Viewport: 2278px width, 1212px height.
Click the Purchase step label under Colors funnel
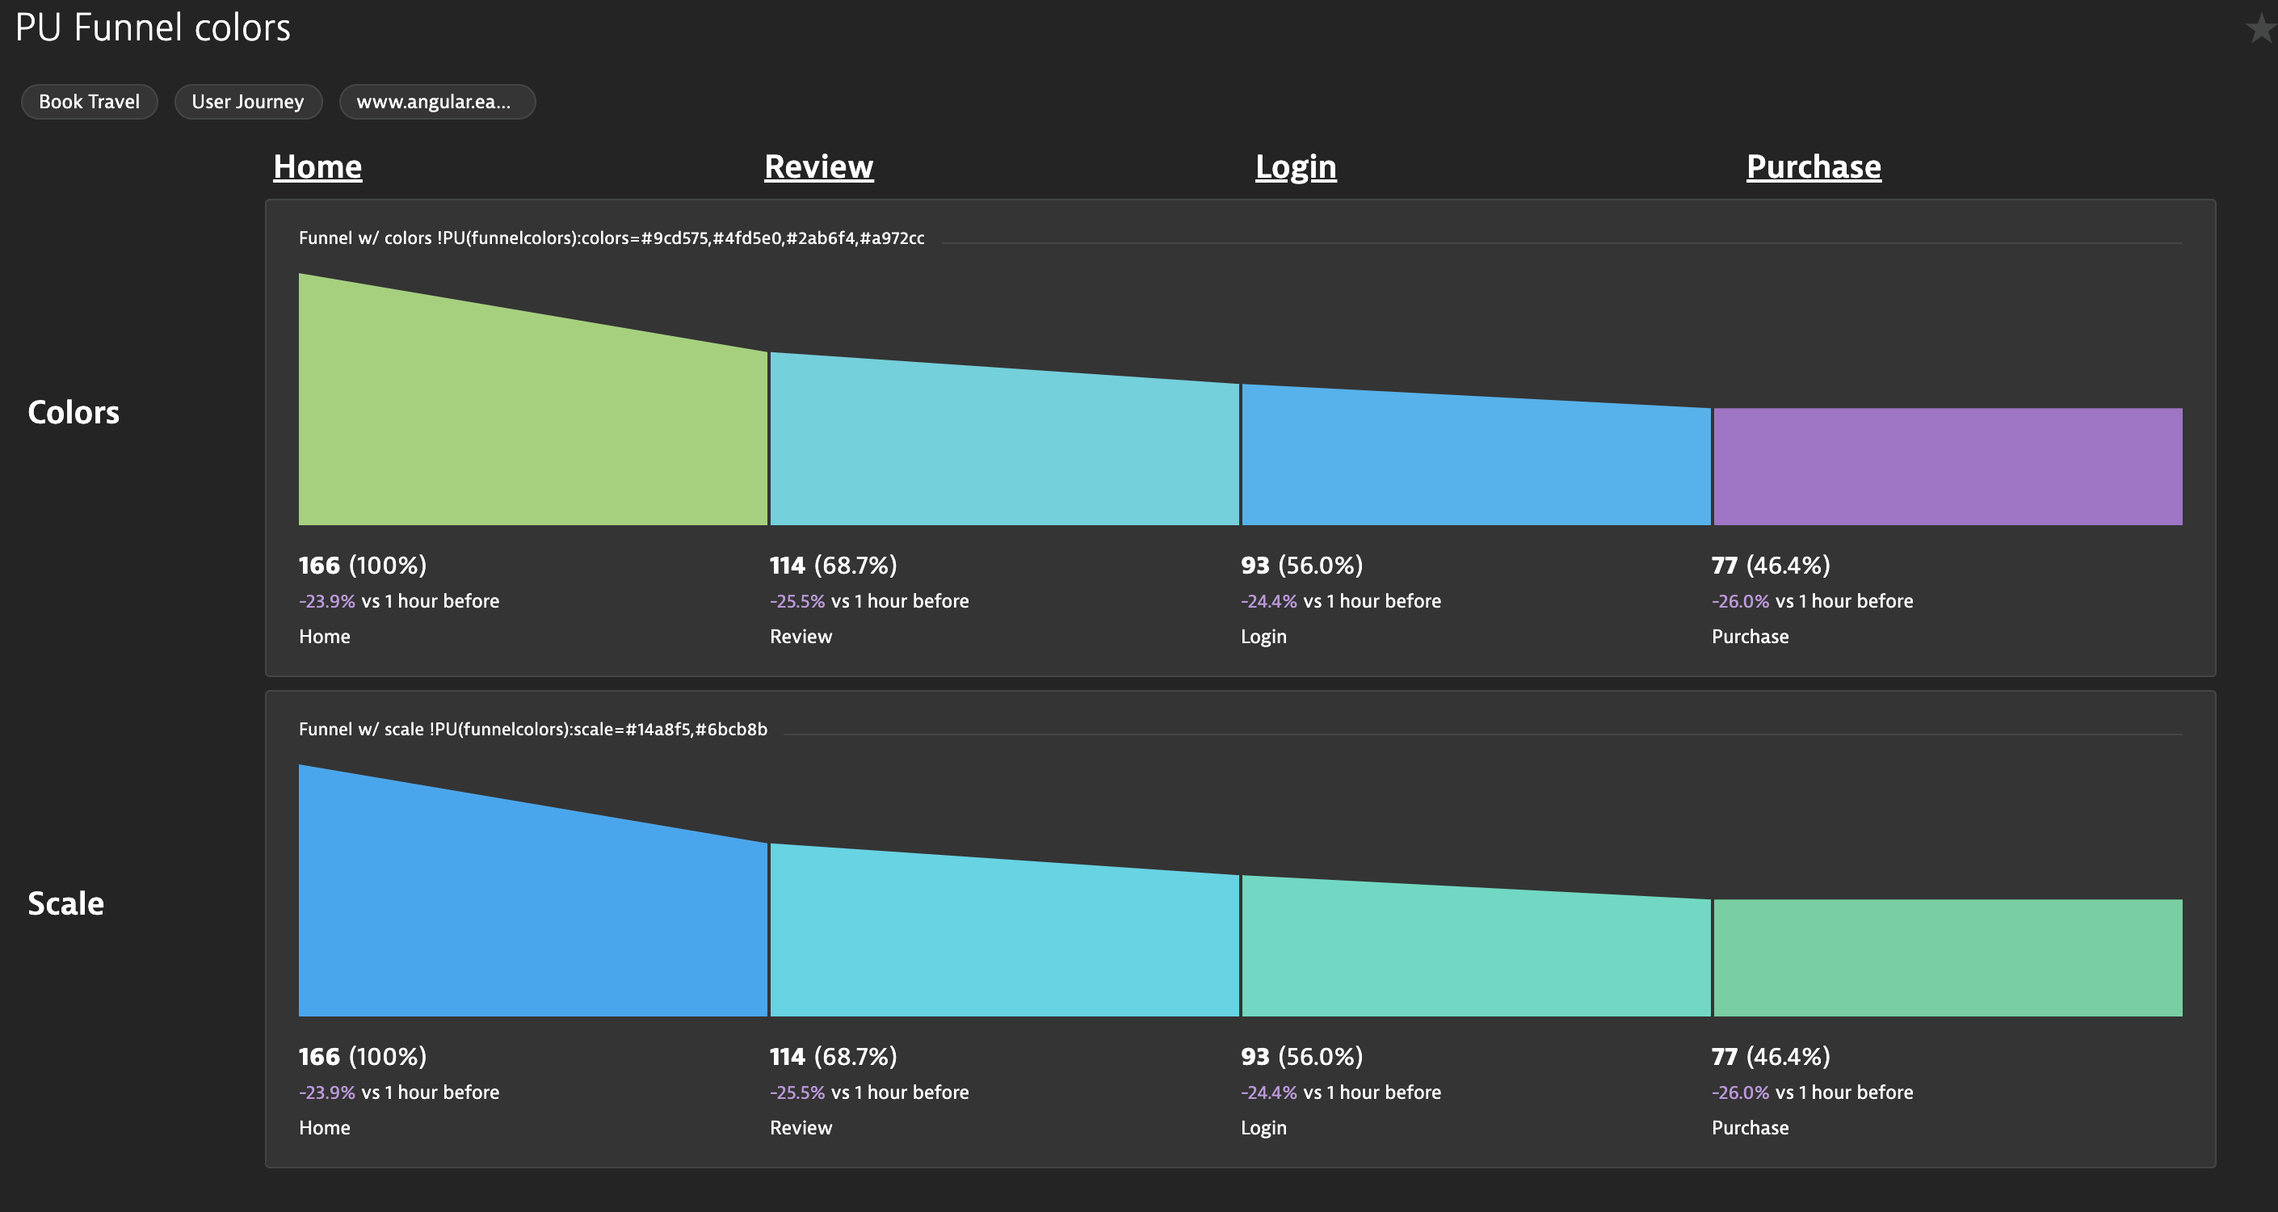[x=1750, y=637]
